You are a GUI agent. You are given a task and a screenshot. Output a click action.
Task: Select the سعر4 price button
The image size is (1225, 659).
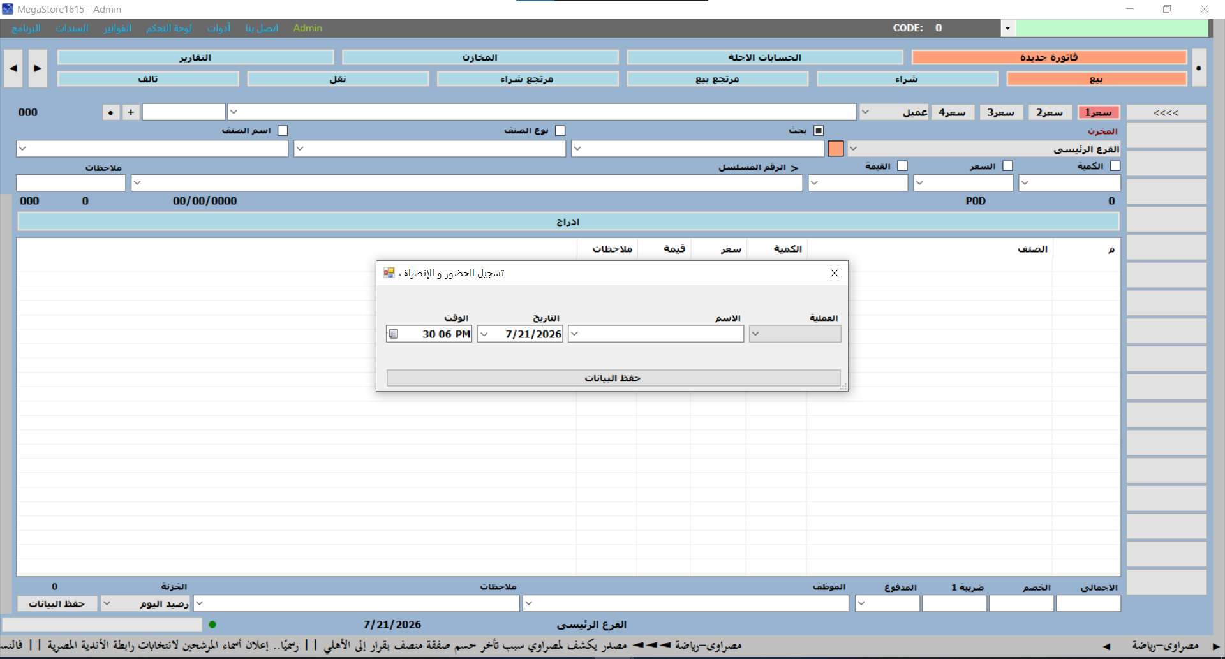click(953, 112)
